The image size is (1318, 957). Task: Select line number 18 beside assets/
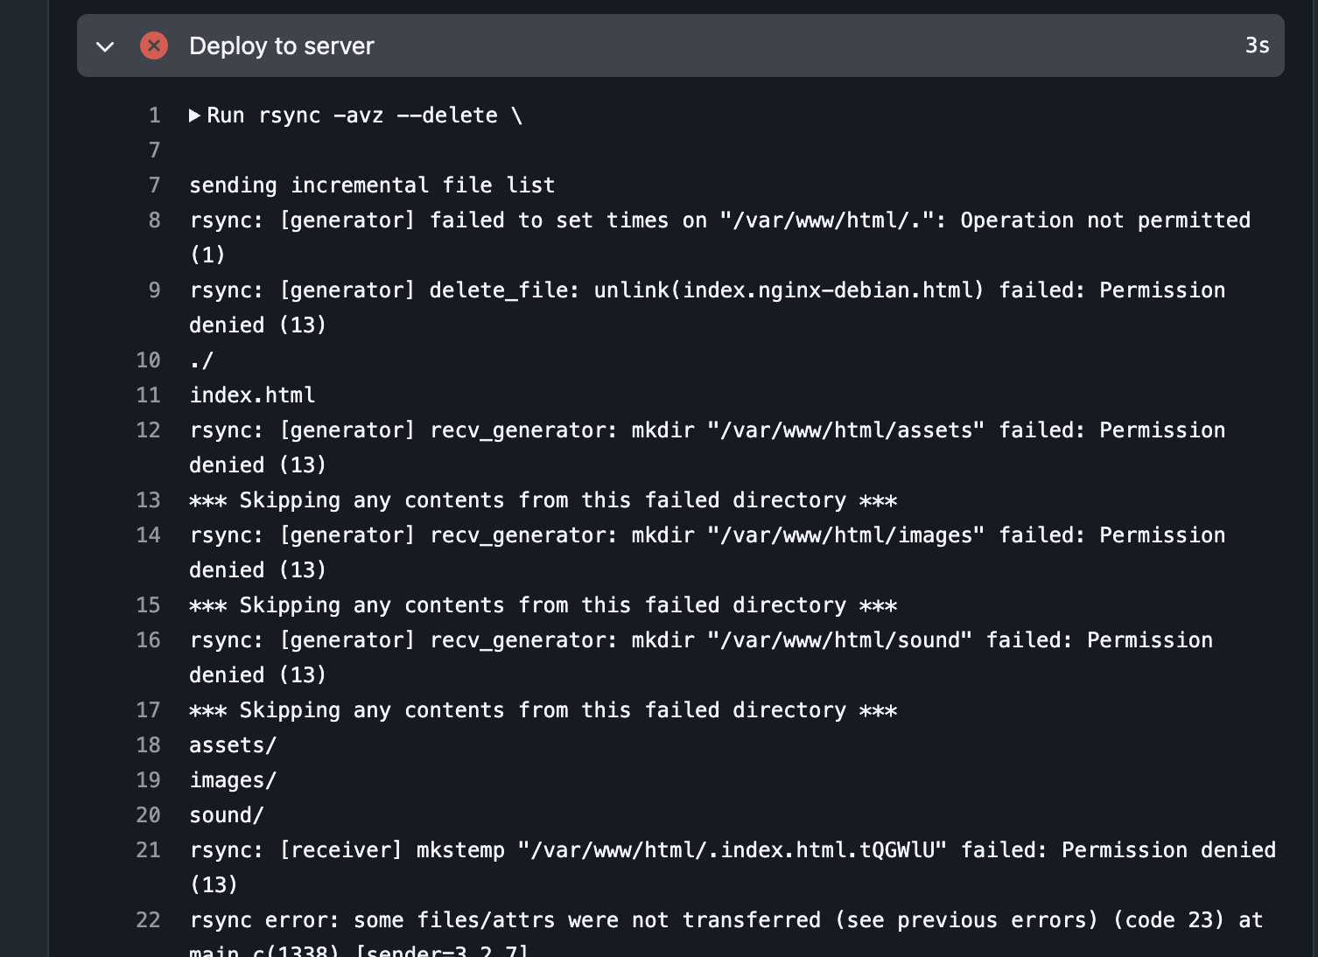pyautogui.click(x=149, y=745)
